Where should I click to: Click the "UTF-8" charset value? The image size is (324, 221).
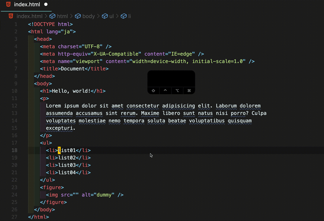[92, 46]
